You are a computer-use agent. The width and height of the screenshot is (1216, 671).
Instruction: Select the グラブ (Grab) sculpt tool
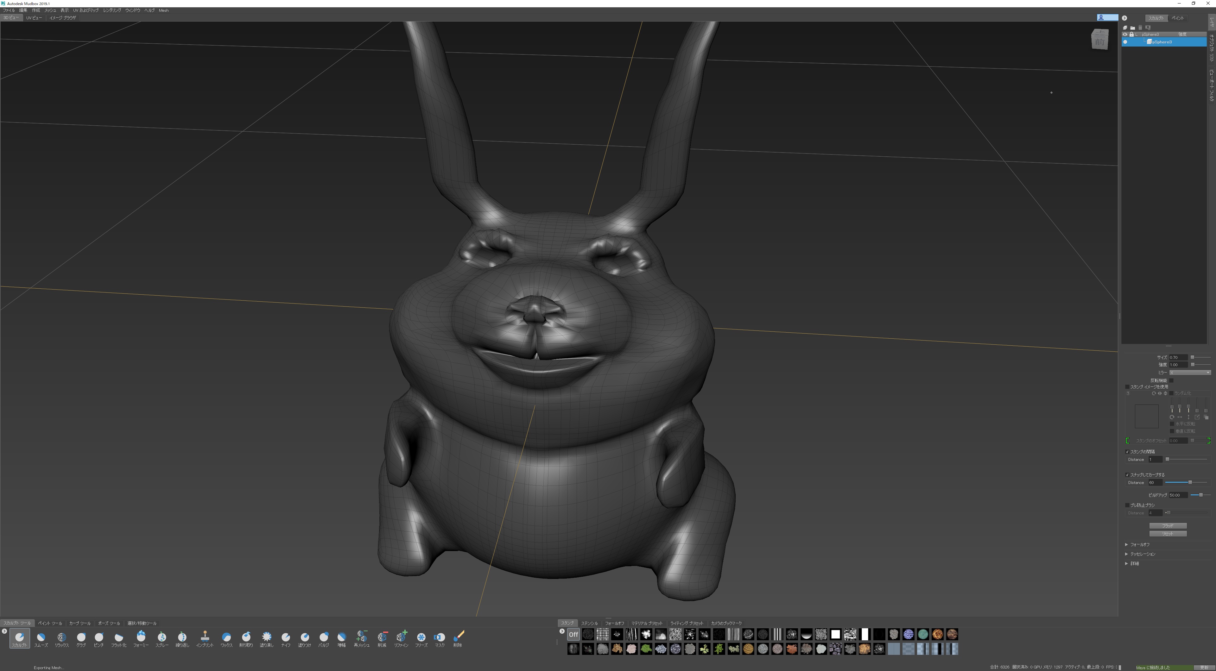81,637
